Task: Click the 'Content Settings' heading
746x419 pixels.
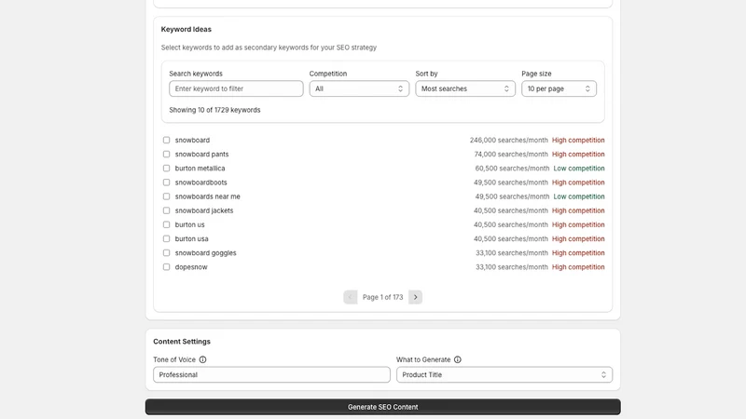Action: point(182,342)
